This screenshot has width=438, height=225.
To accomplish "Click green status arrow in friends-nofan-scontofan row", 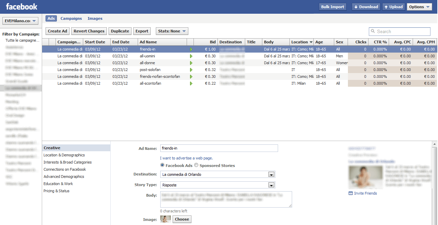I will pos(191,77).
